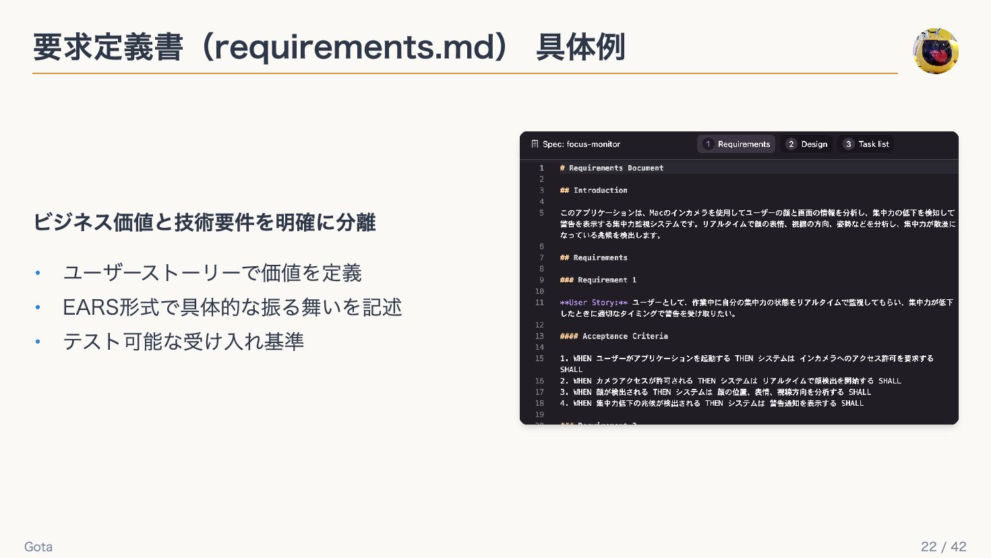Click bullet 'ユーザーストーリーで価値を定義'
This screenshot has width=991, height=558.
(212, 273)
